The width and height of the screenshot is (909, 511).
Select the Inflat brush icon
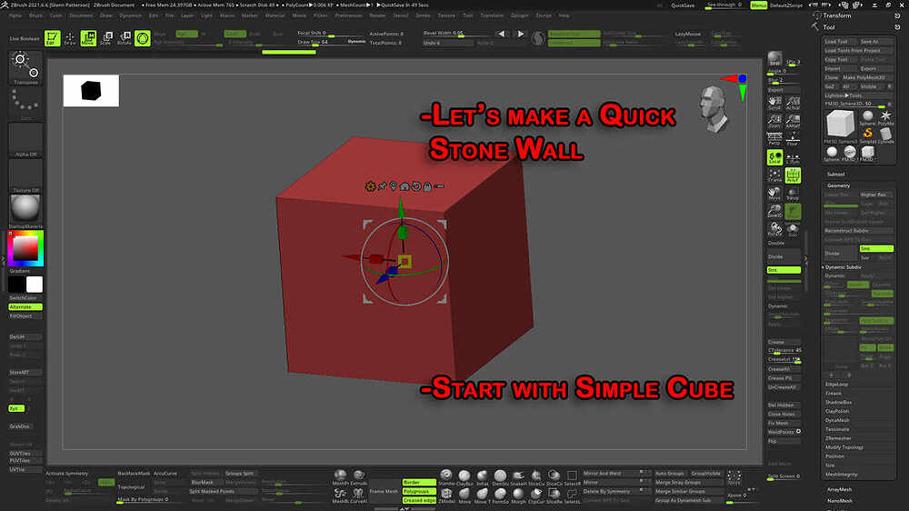click(482, 476)
